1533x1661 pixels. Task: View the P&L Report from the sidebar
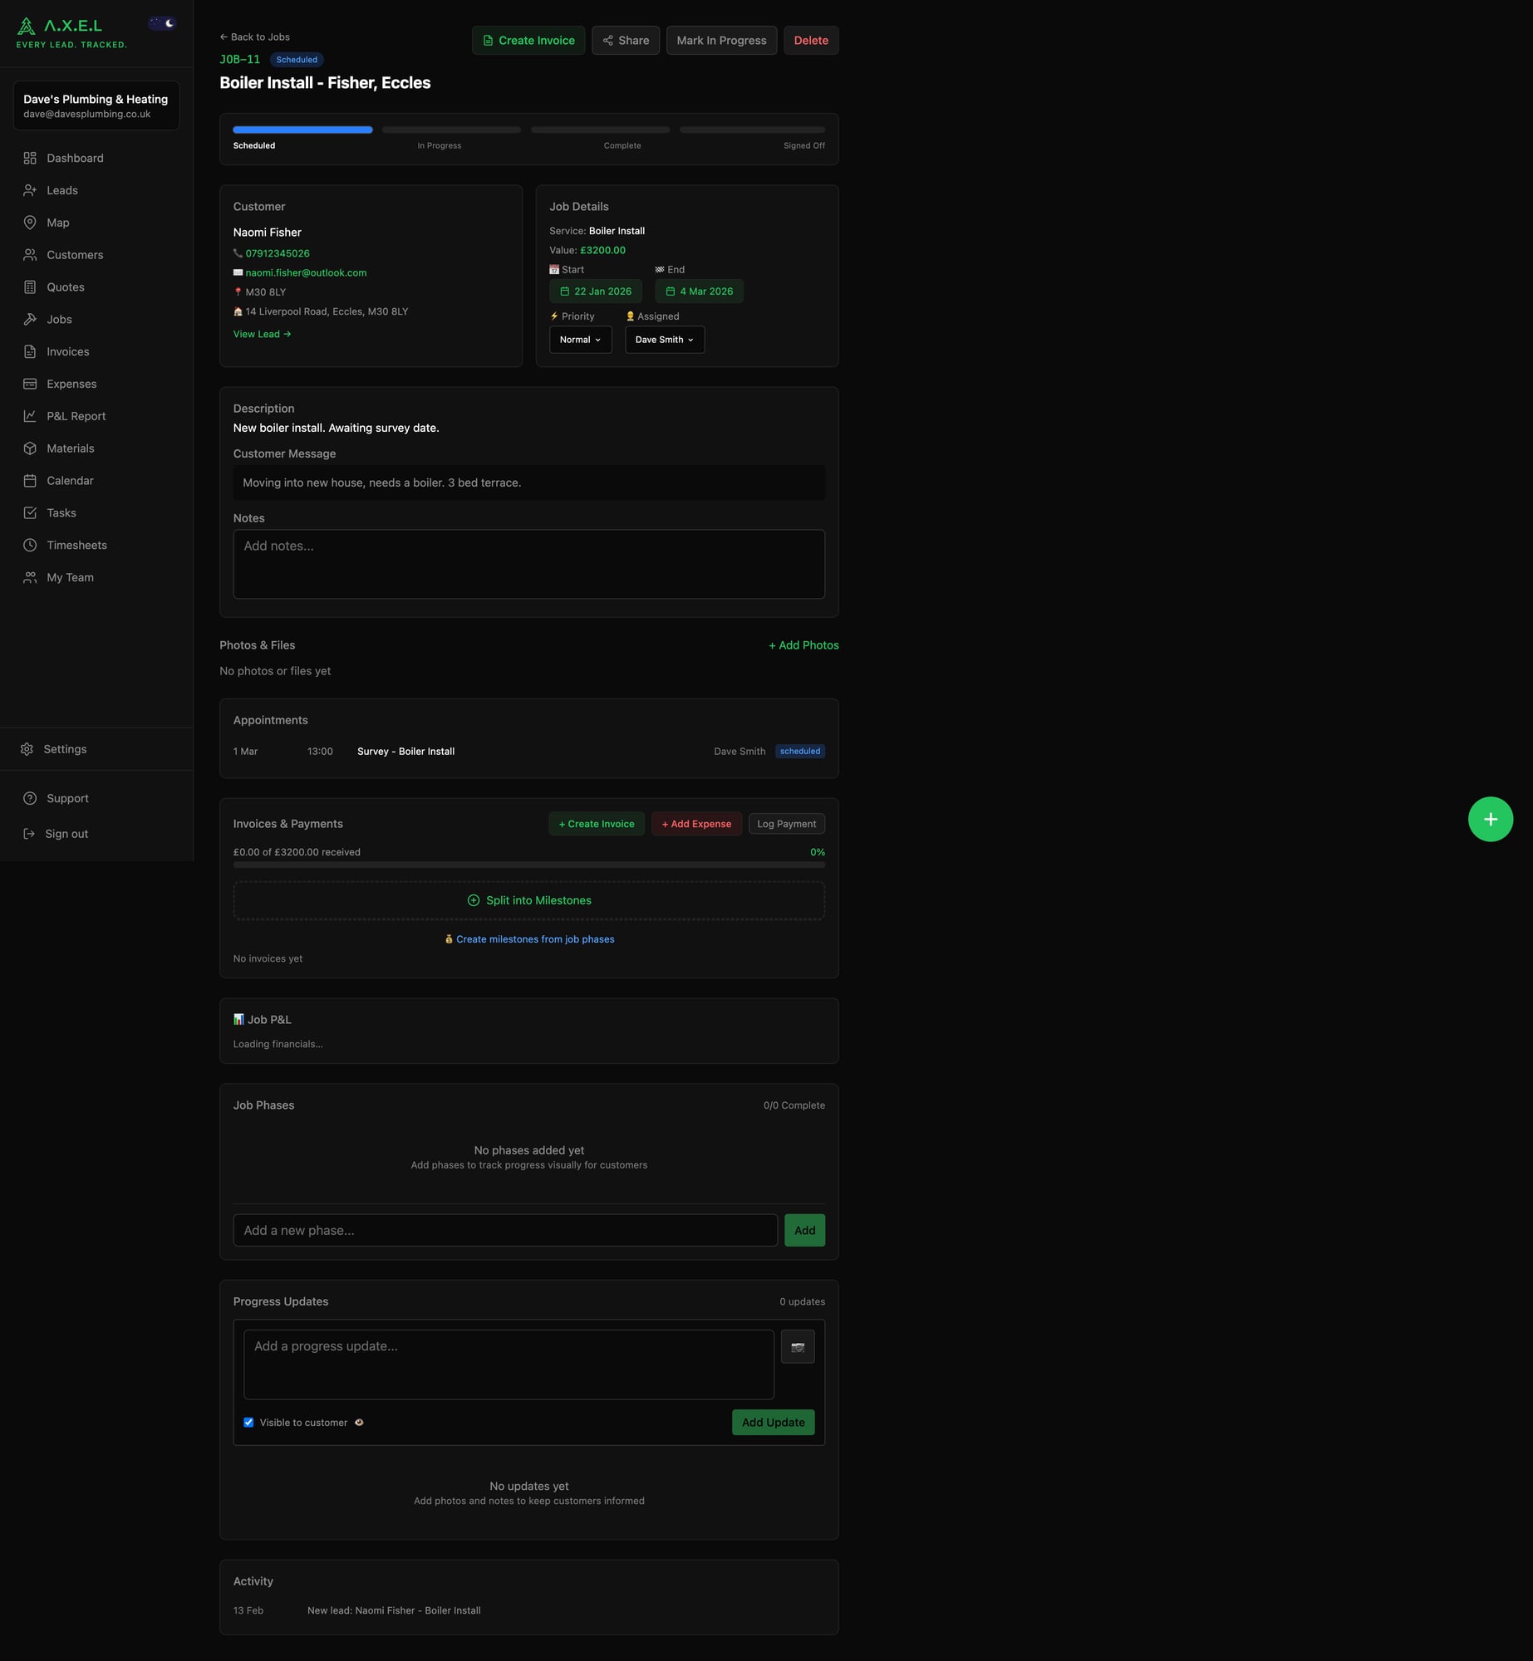(76, 415)
